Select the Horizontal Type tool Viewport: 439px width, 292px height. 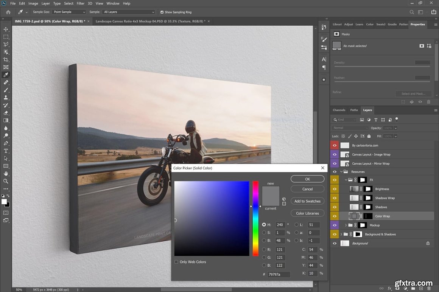point(6,151)
